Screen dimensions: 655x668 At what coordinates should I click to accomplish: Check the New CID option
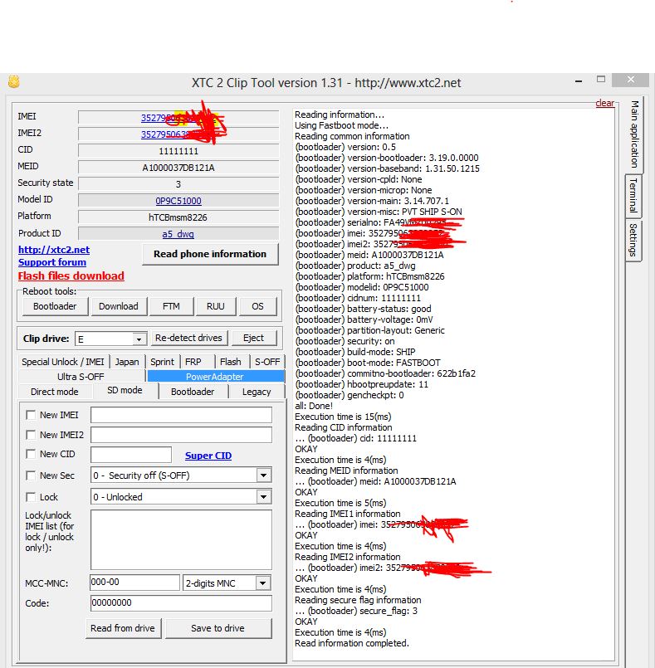[31, 454]
